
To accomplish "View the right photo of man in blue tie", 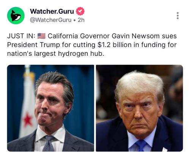I will (x=139, y=108).
